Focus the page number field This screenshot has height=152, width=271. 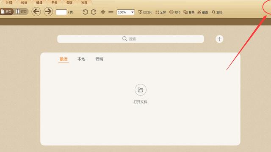(61, 12)
